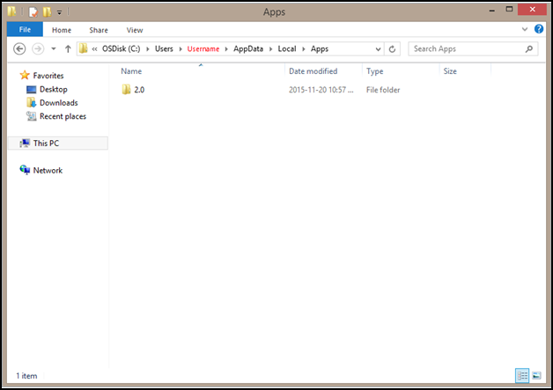Navigate to Users breadcrumb

coord(164,48)
